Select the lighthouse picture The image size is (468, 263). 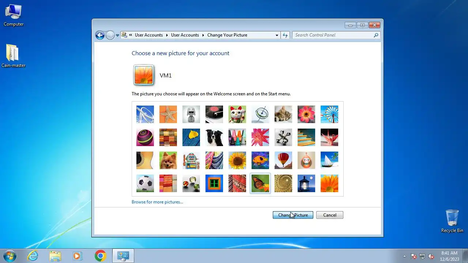click(306, 183)
